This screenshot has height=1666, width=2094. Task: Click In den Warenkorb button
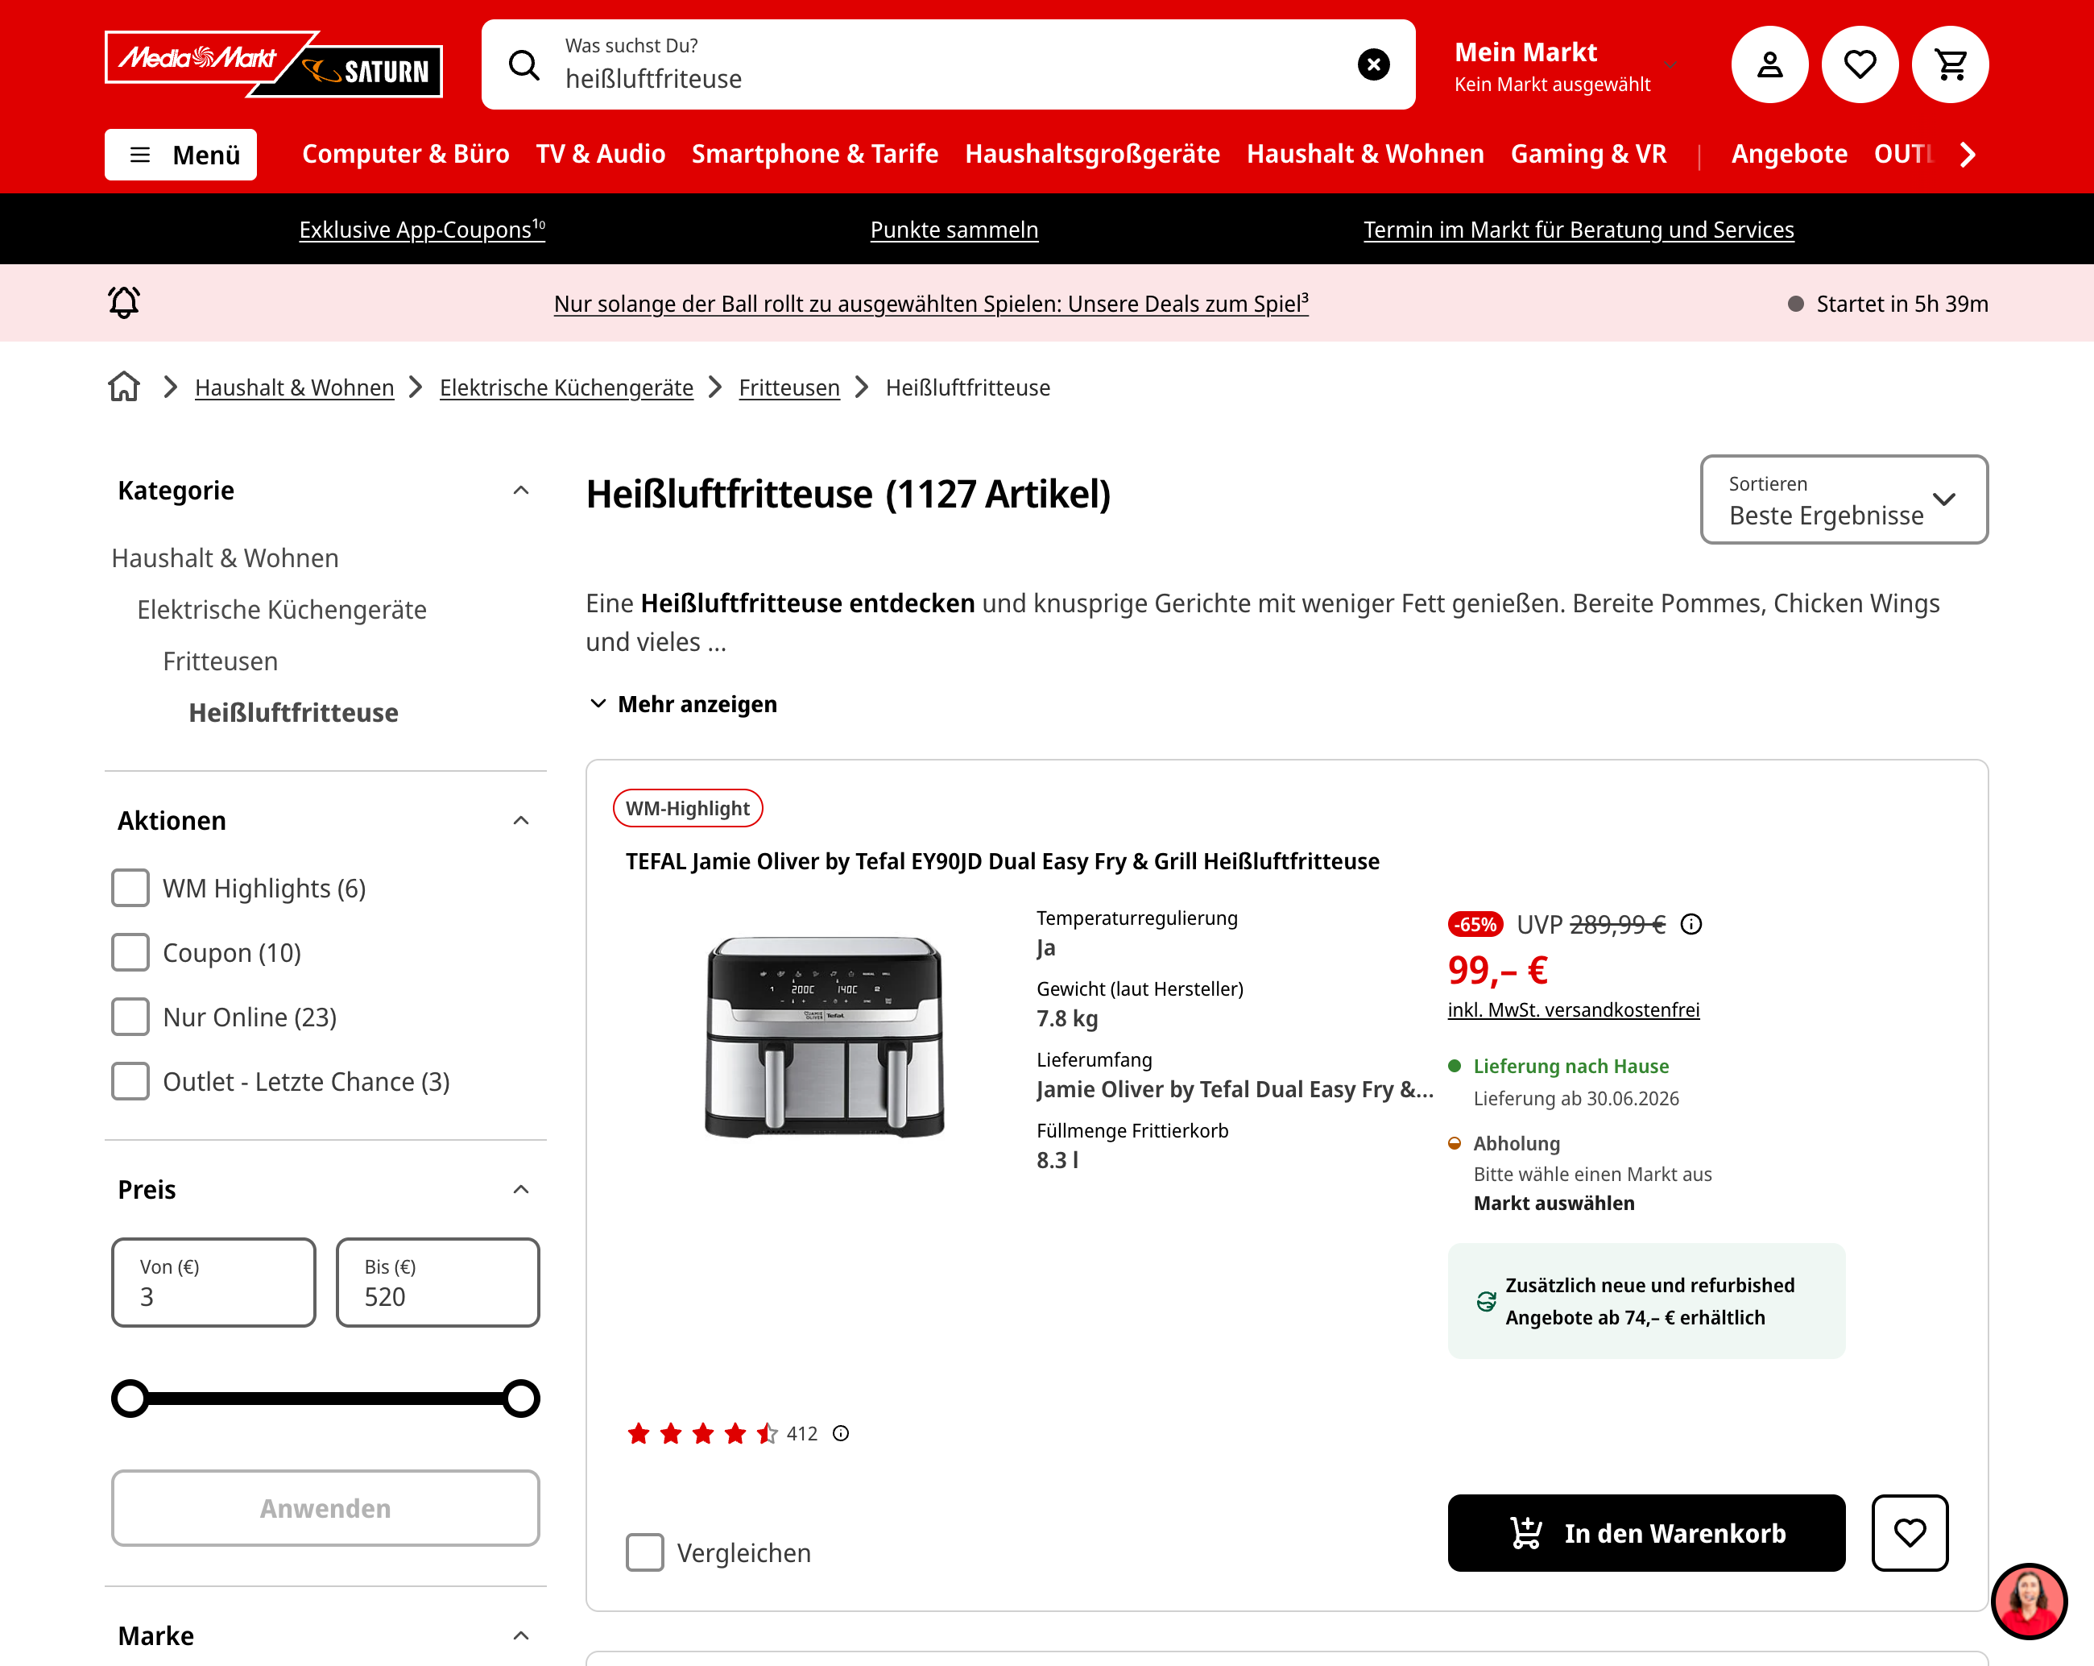[1646, 1532]
